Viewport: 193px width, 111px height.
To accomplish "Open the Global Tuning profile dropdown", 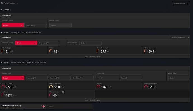I will pyautogui.click(x=9, y=3).
